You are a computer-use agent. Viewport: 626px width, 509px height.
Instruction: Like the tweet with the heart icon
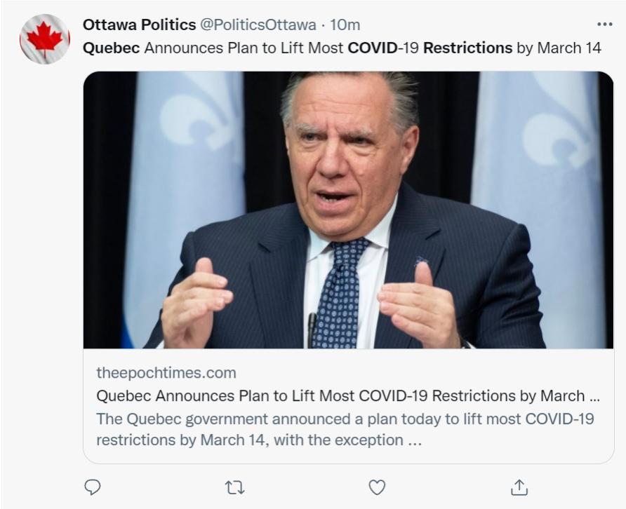click(377, 487)
